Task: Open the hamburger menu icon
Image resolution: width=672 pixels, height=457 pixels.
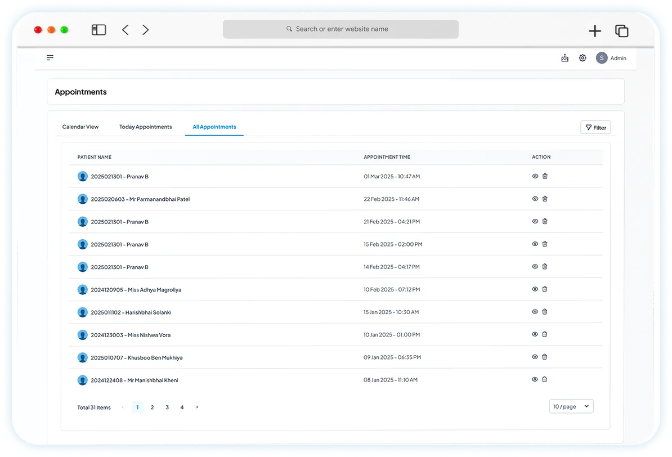Action: point(50,57)
